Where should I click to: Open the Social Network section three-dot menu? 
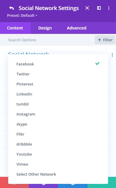coord(112,55)
